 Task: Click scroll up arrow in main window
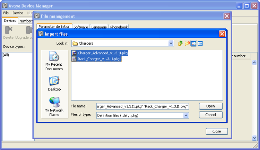(254, 63)
